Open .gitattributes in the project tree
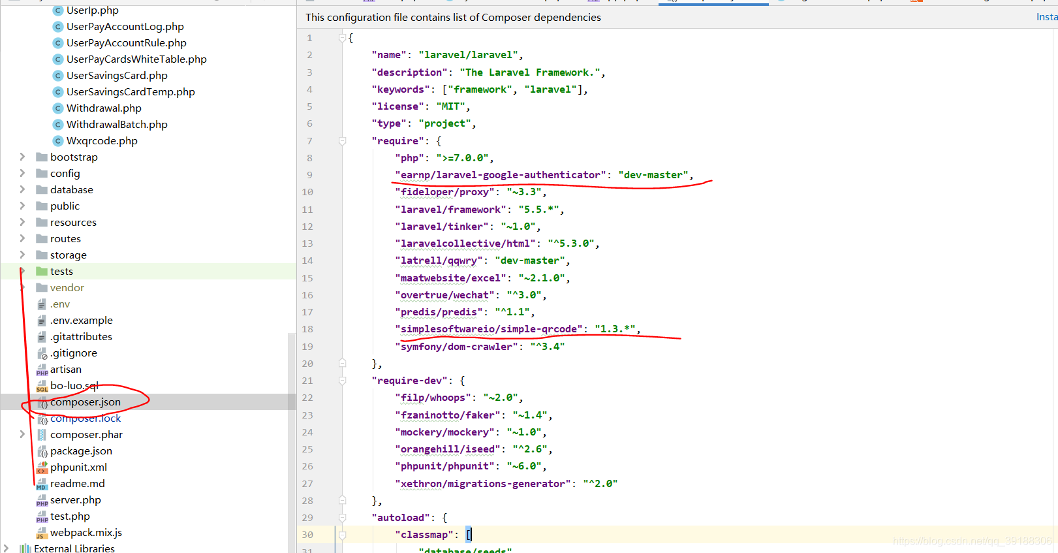 81,337
